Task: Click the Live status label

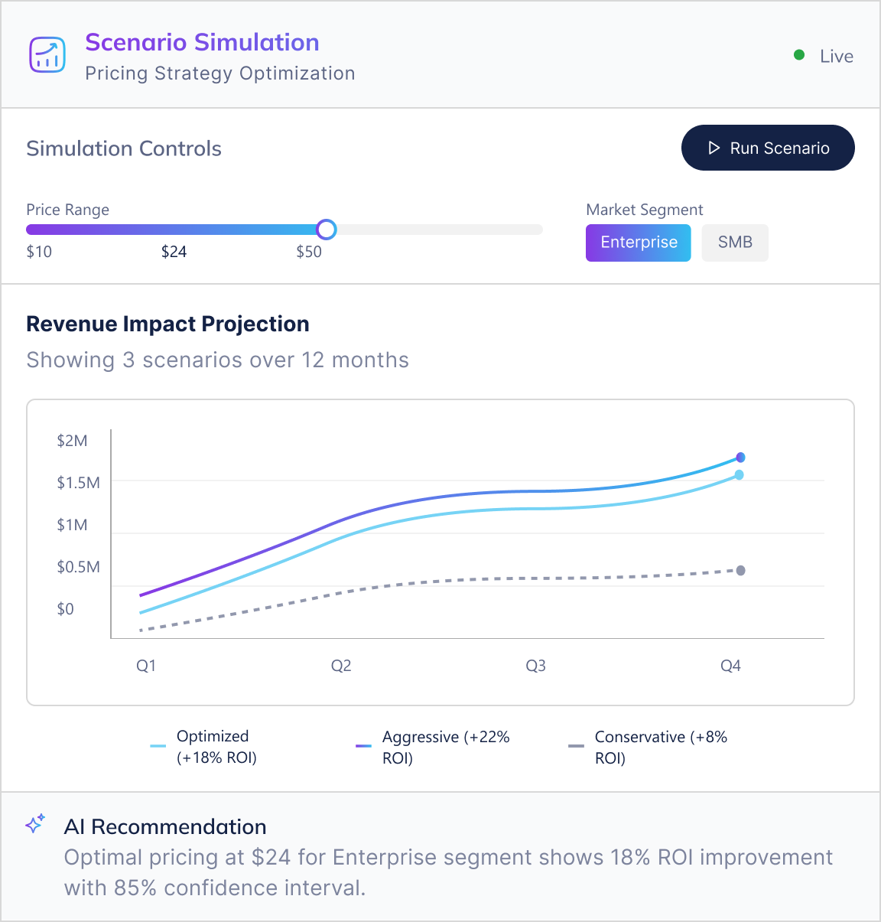Action: click(836, 57)
